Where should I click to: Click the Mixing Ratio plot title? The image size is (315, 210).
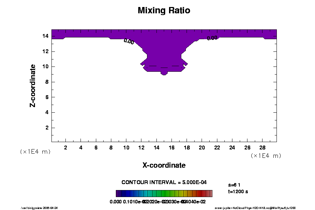tap(164, 10)
